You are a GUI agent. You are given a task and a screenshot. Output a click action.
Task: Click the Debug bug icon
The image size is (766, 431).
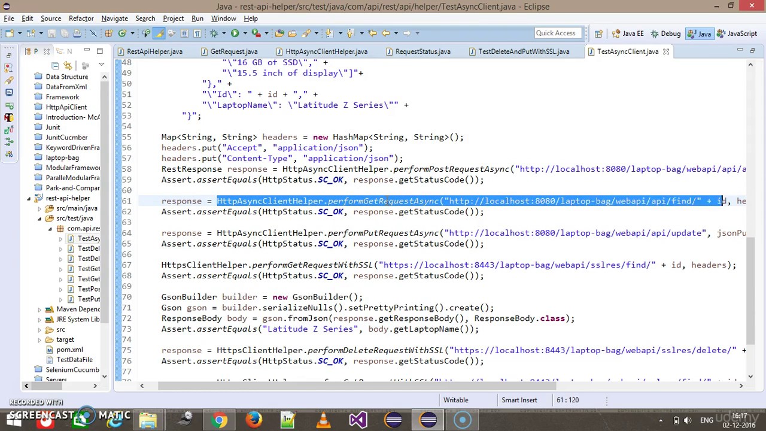coord(214,33)
